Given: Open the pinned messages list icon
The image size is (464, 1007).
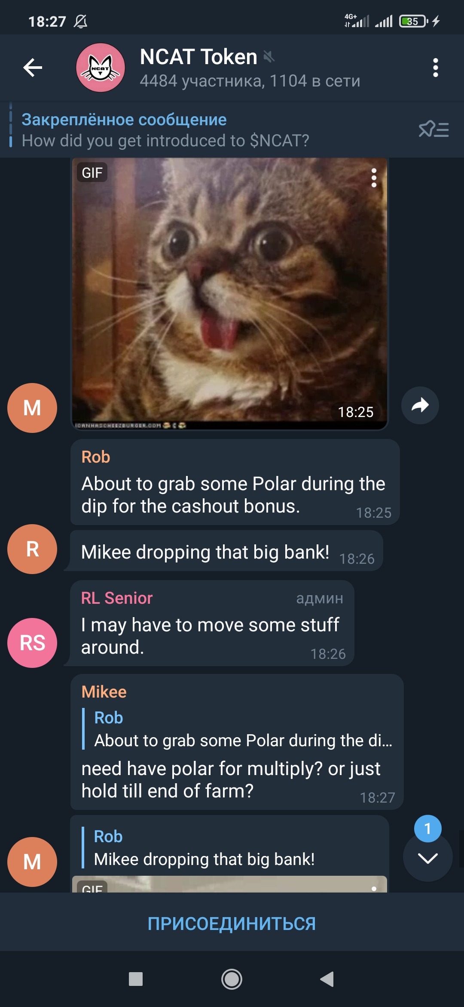Looking at the screenshot, I should point(433,129).
